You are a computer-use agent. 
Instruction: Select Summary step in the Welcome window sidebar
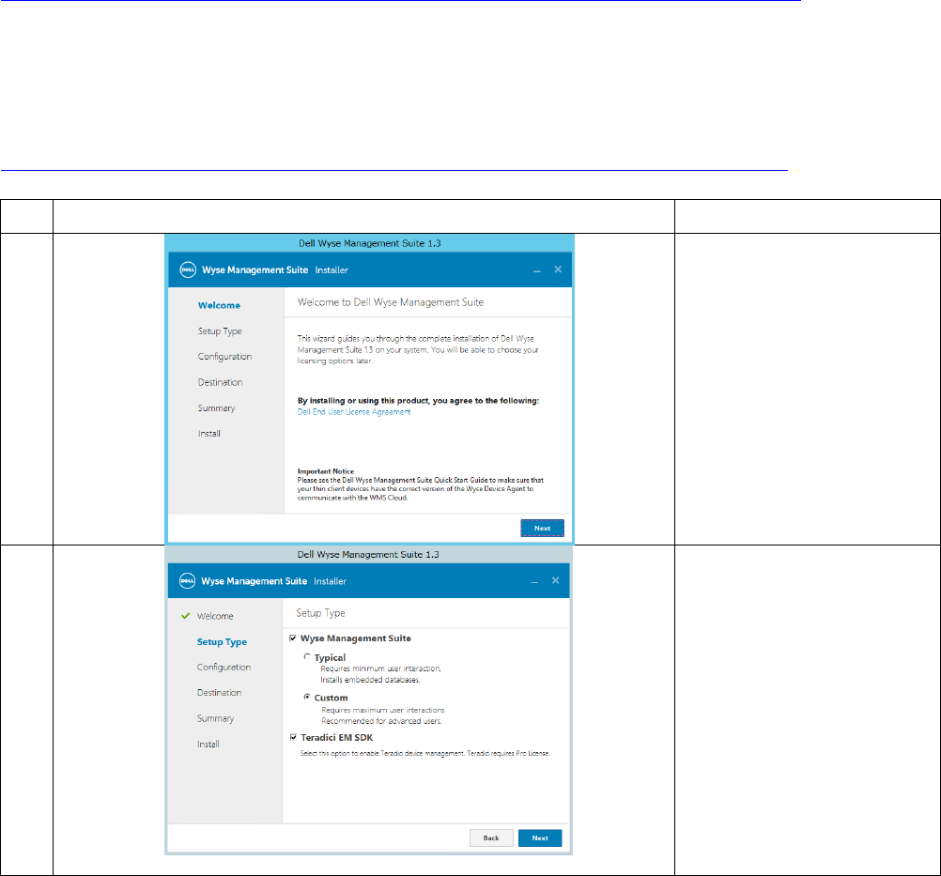pyautogui.click(x=216, y=408)
